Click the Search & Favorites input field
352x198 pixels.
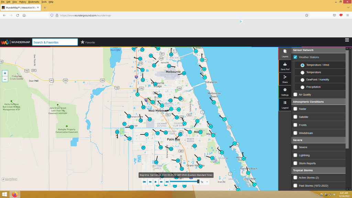[x=55, y=42]
